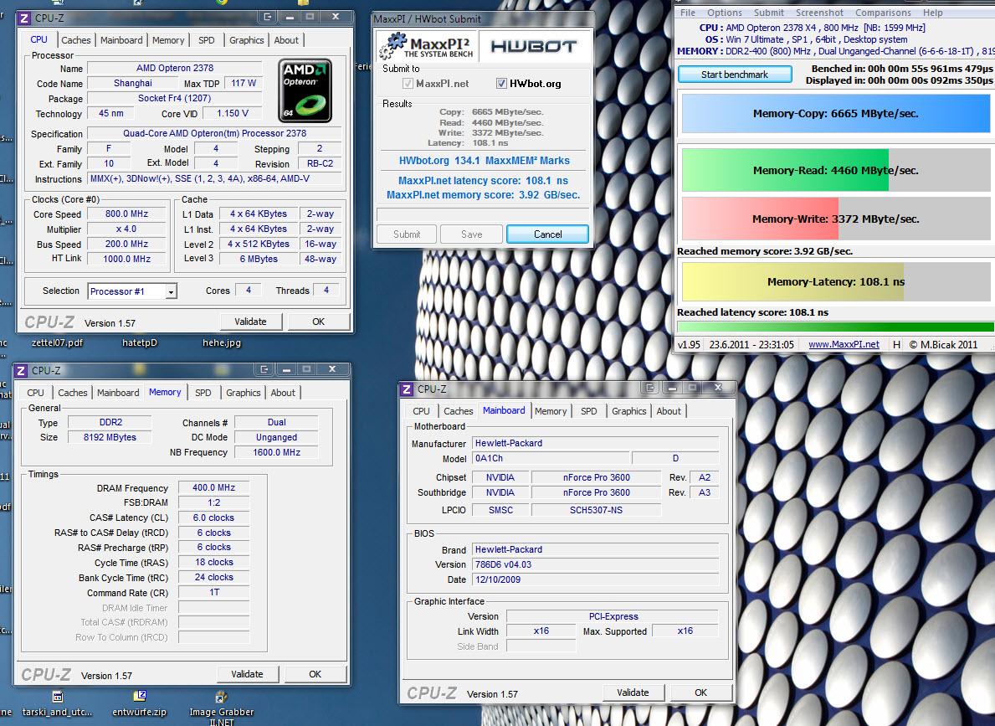995x726 pixels.
Task: Open the Screenshot menu in MaxxMEM
Action: point(819,13)
